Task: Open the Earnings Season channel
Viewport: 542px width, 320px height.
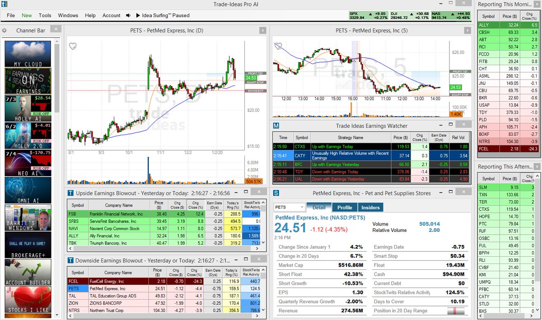Action: tap(28, 81)
